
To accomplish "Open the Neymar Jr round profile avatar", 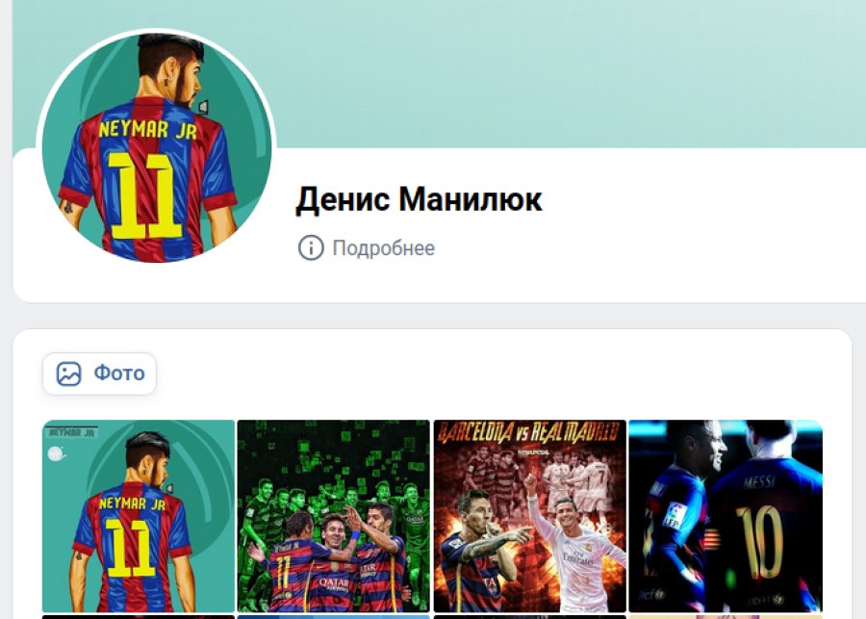I will coord(157,147).
